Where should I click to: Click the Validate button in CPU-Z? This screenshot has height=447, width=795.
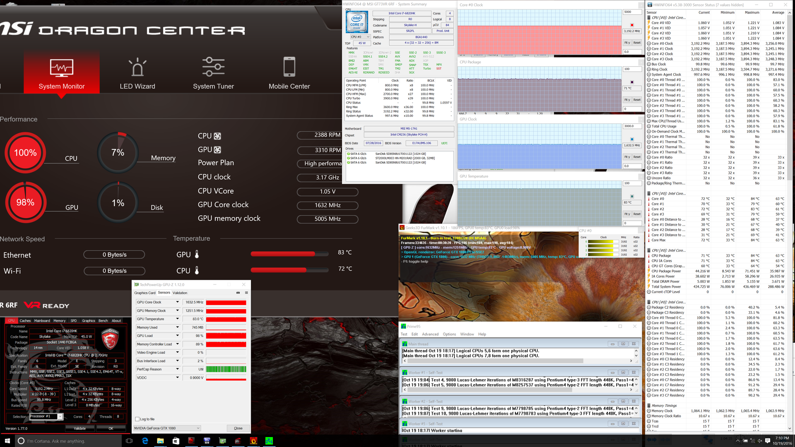(x=79, y=428)
